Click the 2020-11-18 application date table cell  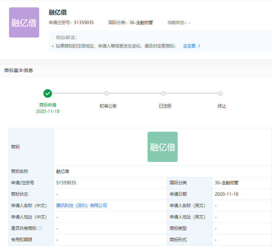pos(226,194)
